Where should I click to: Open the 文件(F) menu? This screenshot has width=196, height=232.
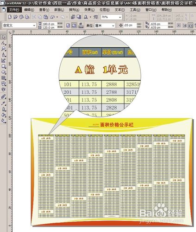pyautogui.click(x=14, y=10)
